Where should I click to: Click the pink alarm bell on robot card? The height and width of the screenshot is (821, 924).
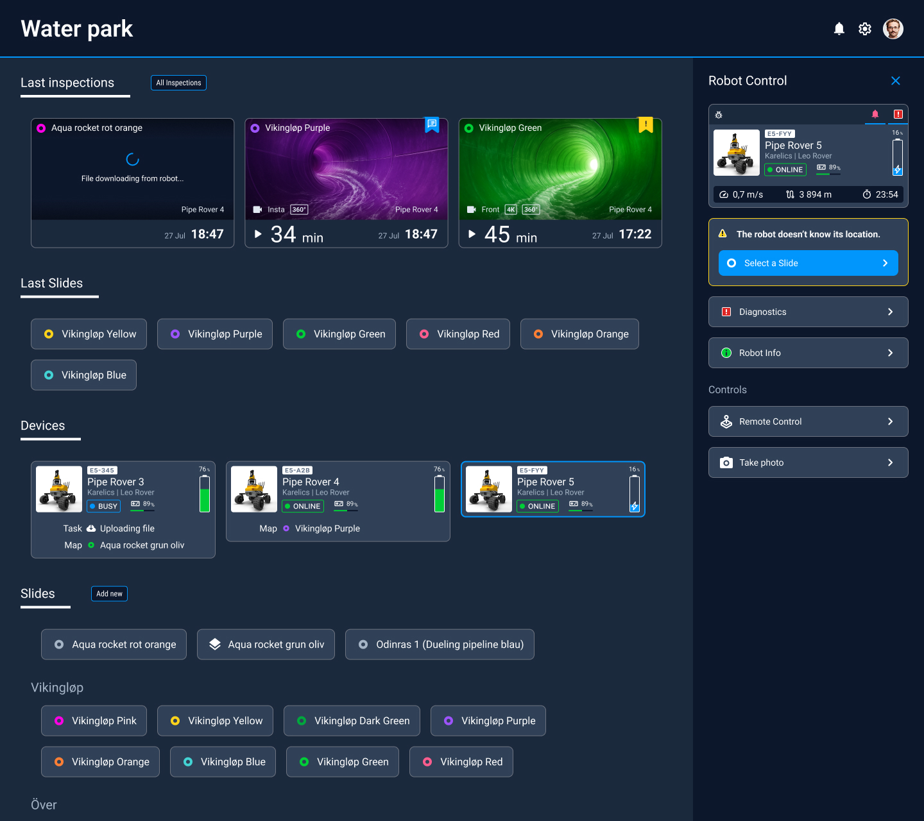(x=875, y=114)
